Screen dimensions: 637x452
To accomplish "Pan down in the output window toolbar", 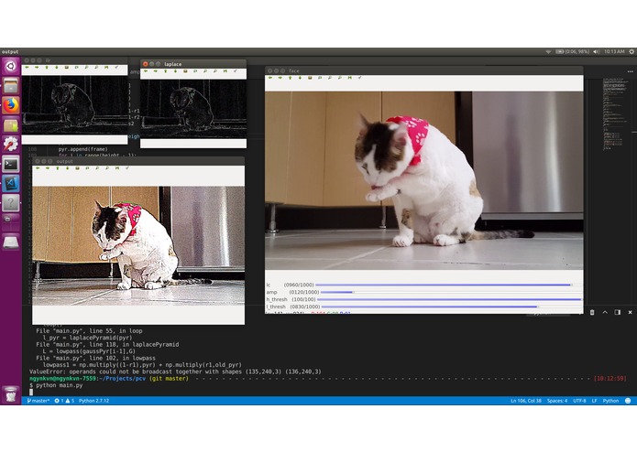I will [68, 167].
